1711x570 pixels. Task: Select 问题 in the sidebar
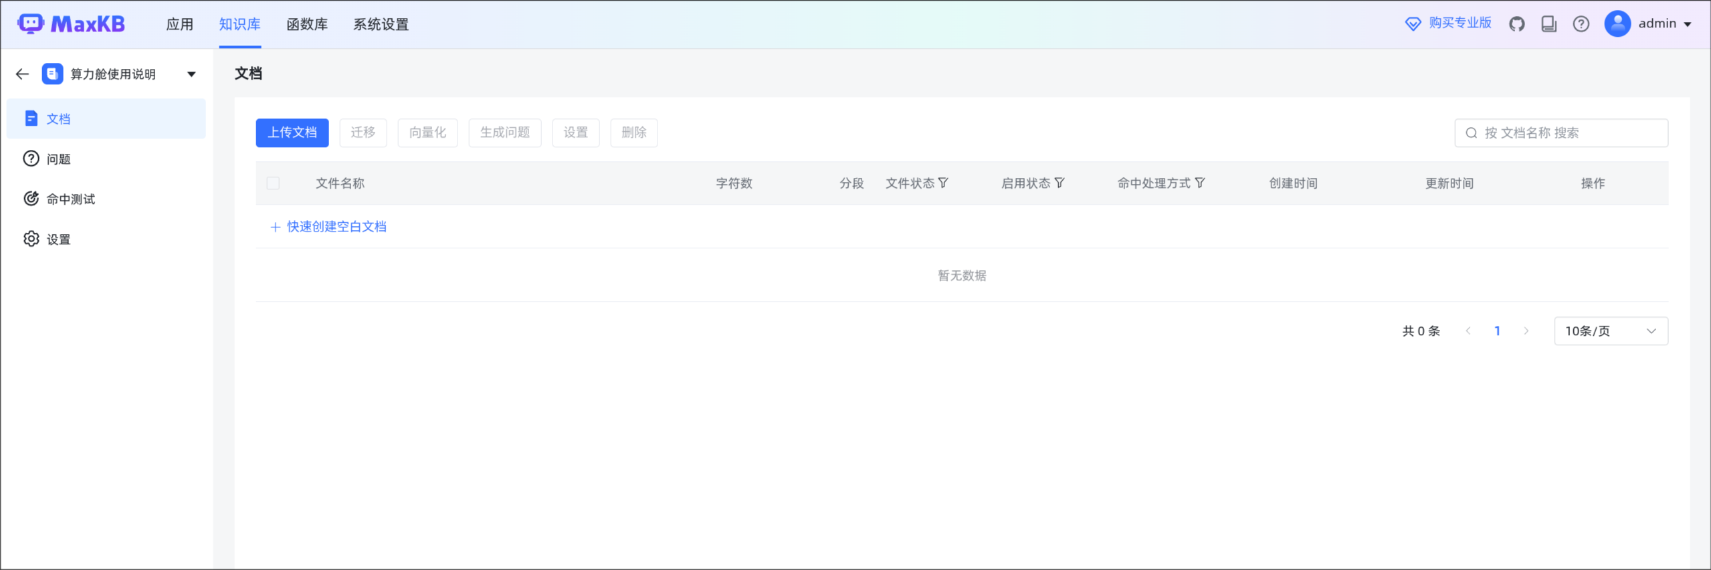point(106,159)
